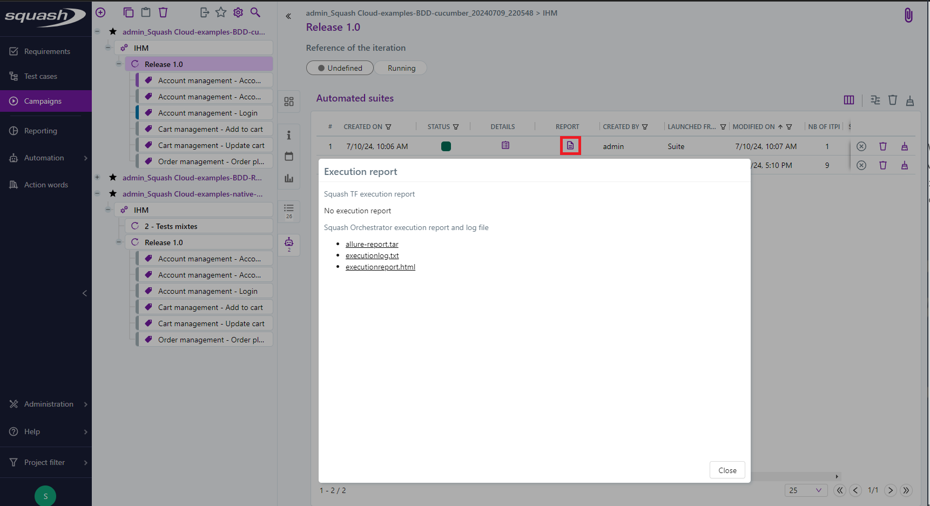This screenshot has width=930, height=506.
Task: Open the dashboard view of the iteration
Action: click(289, 101)
